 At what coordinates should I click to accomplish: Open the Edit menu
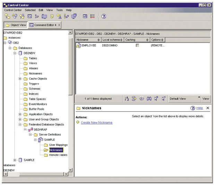click(41, 10)
